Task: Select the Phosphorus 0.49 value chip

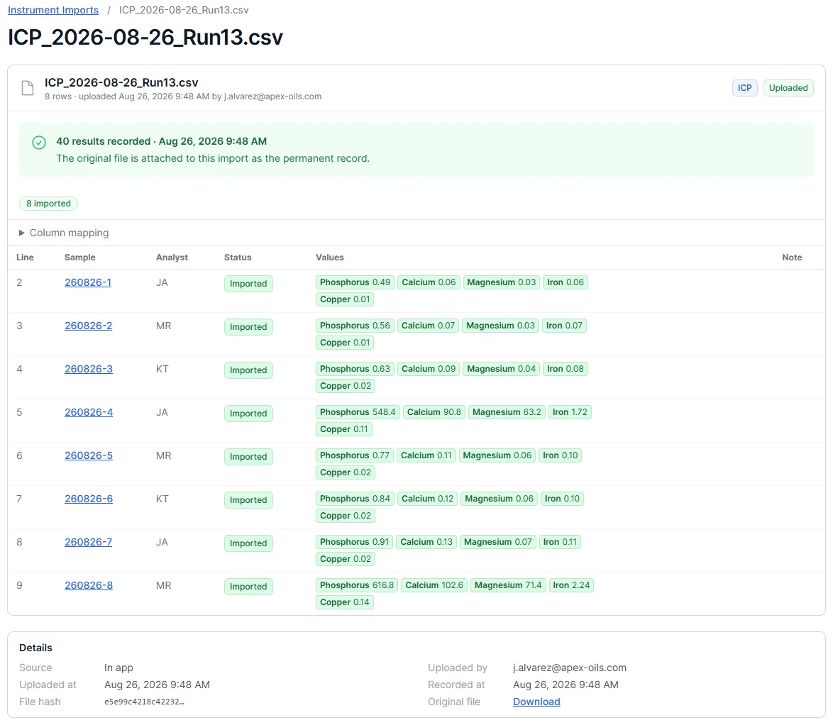Action: pyautogui.click(x=355, y=282)
